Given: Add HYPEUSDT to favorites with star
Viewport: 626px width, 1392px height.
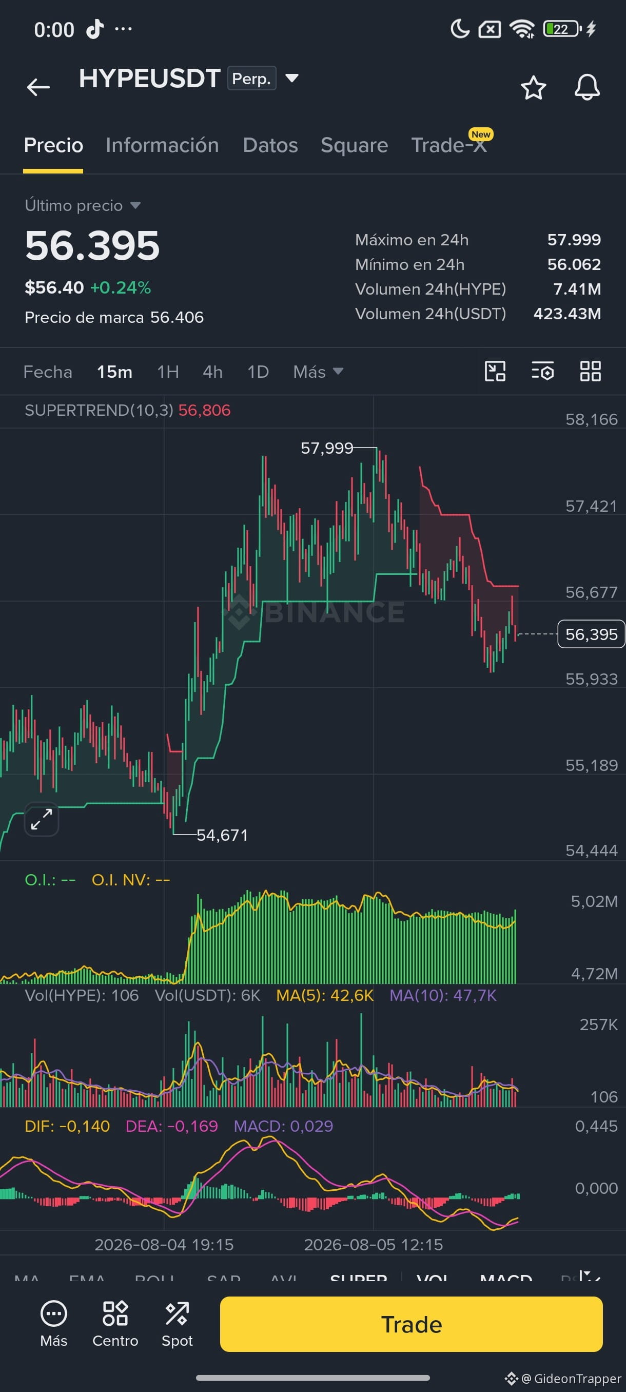Looking at the screenshot, I should (533, 88).
